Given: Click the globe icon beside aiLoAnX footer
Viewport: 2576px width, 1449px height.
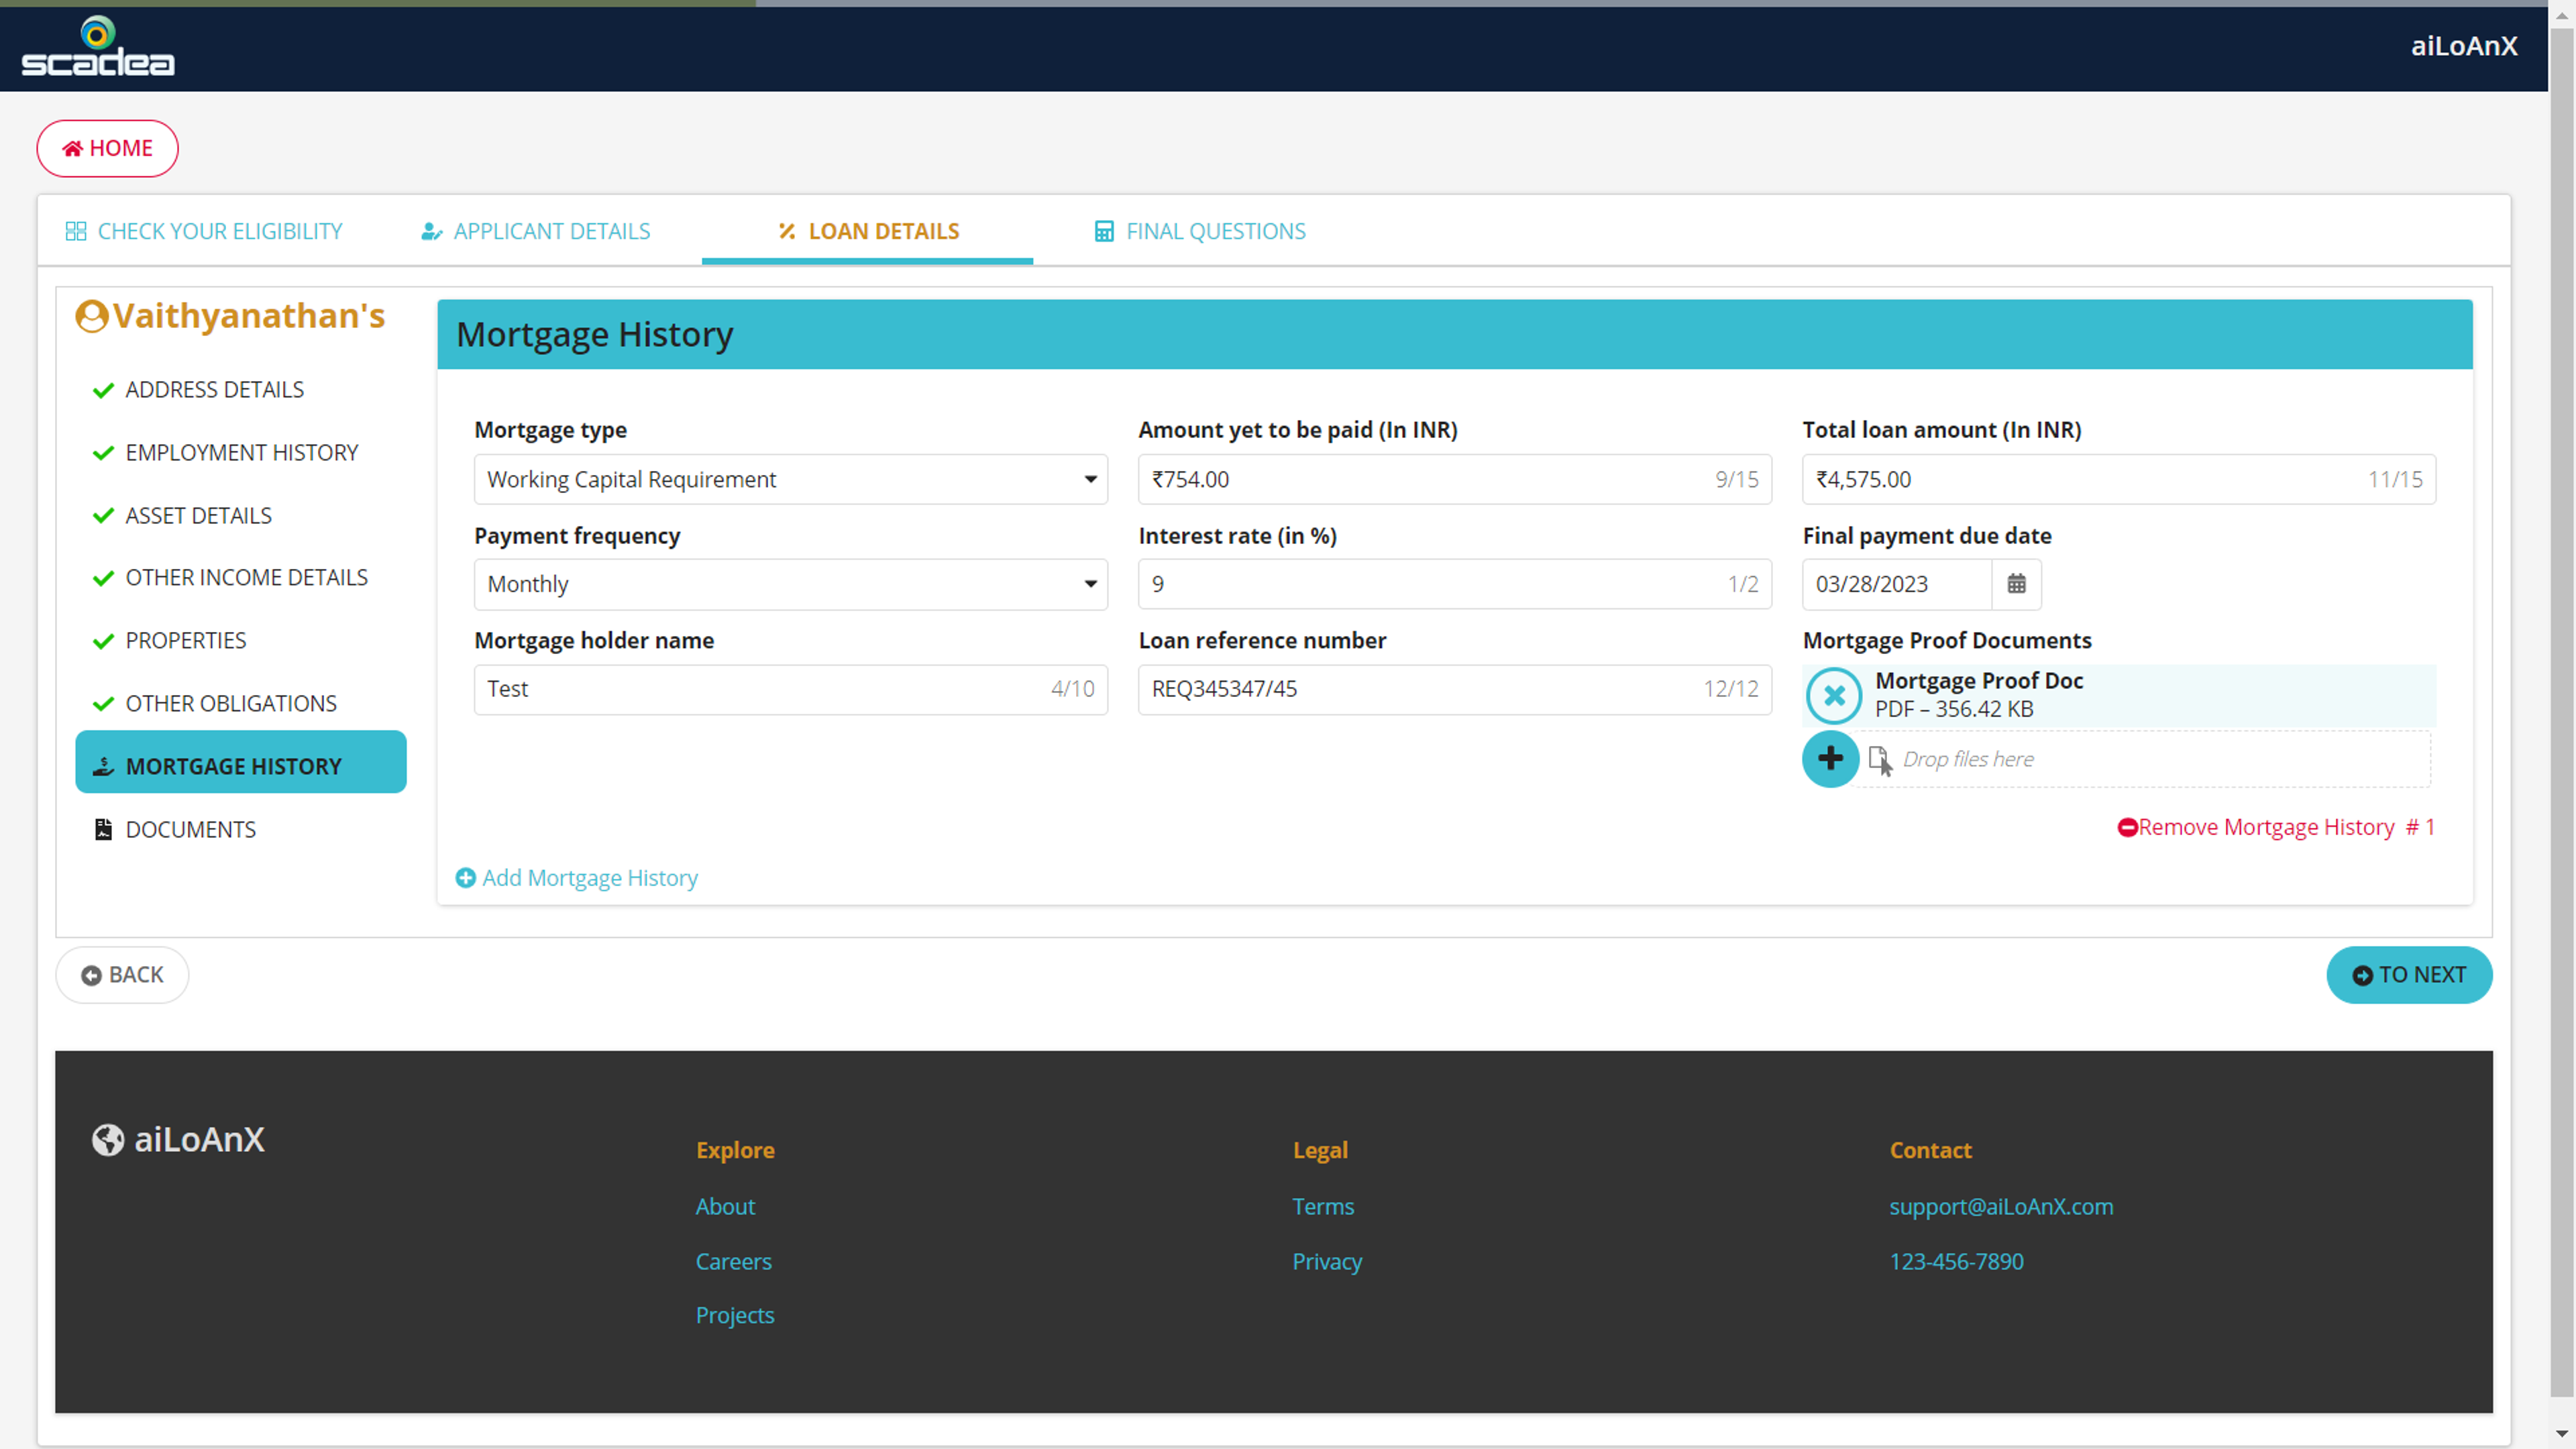Looking at the screenshot, I should tap(107, 1139).
